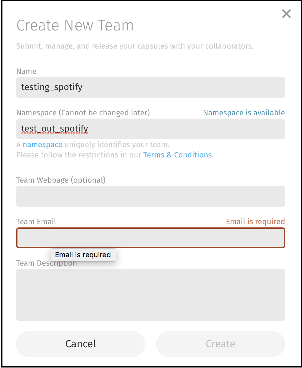Click the Name field label
The width and height of the screenshot is (302, 368).
pyautogui.click(x=26, y=71)
